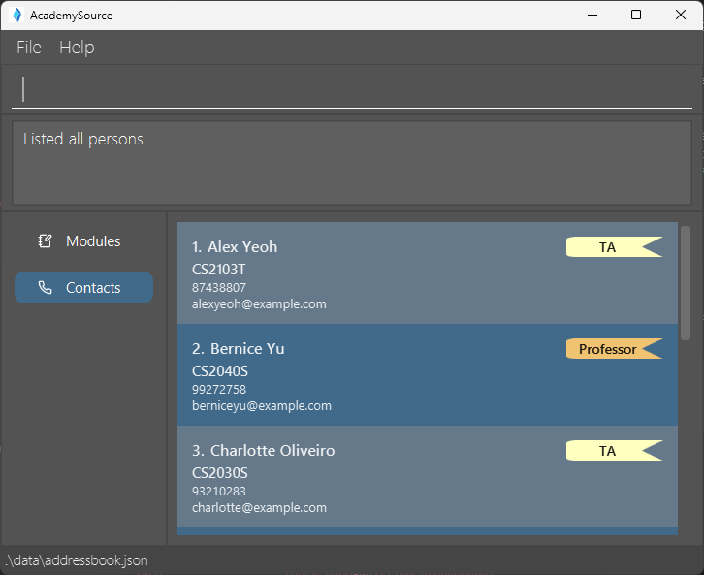The width and height of the screenshot is (704, 575).
Task: Click the Contacts phone icon
Action: coord(45,288)
